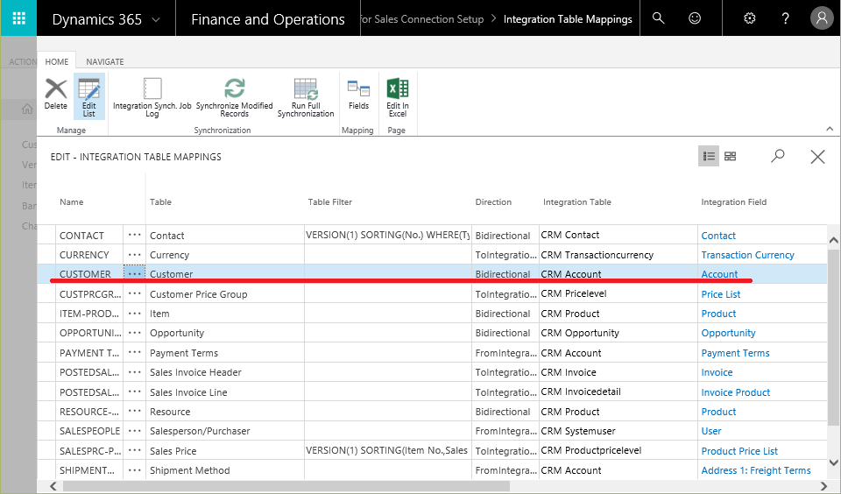
Task: Click the ACTIONS tab behind the dialog
Action: [23, 61]
